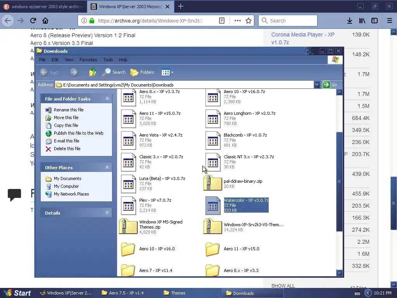Open the Firefox hamburger menu
Screen dimensions: 397x298
point(390,21)
